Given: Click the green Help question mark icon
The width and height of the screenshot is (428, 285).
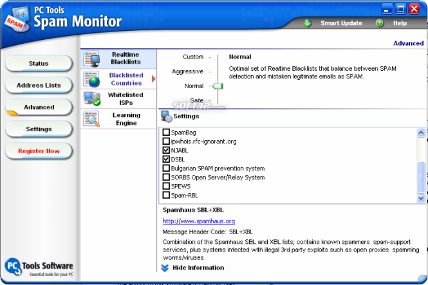Looking at the screenshot, I should 379,23.
